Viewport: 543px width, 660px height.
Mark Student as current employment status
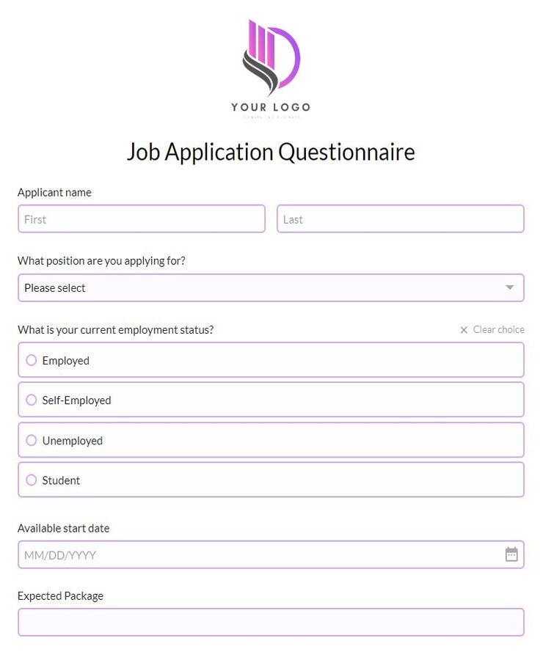pos(31,480)
